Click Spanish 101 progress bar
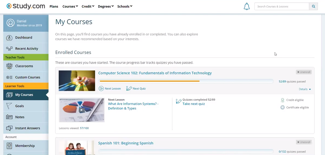Image resolution: width=325 pixels, height=155 pixels. click(186, 151)
